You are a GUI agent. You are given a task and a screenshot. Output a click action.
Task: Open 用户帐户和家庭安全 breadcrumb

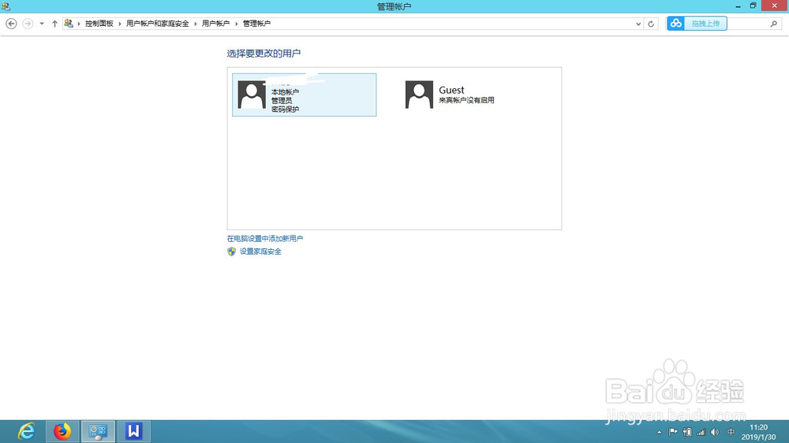pos(158,24)
